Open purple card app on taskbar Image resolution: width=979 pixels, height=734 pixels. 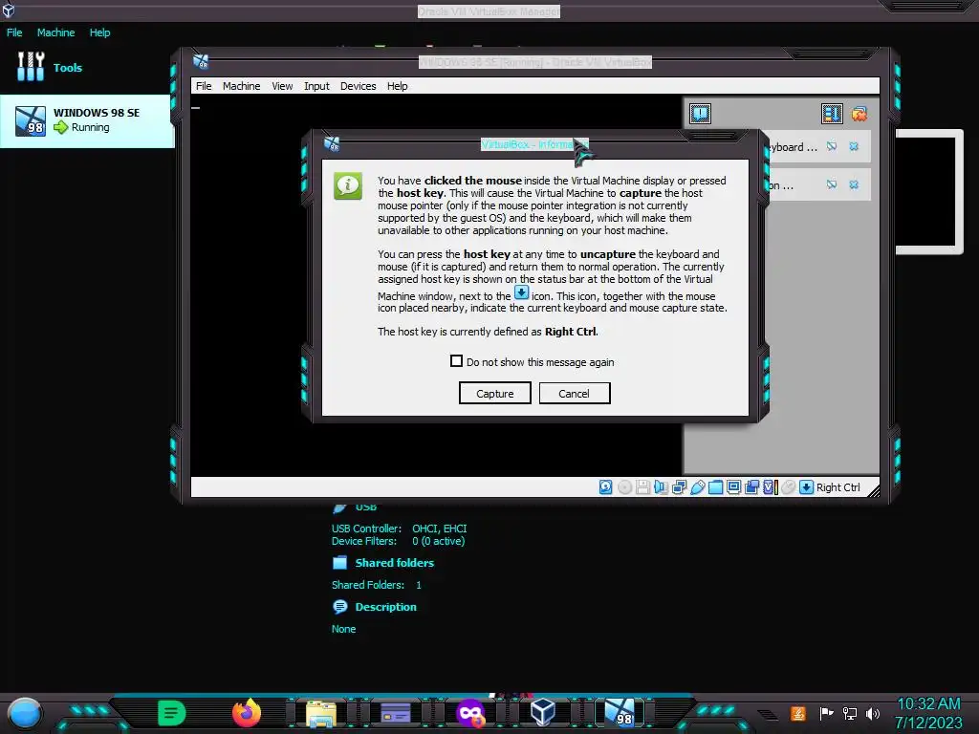tap(396, 713)
